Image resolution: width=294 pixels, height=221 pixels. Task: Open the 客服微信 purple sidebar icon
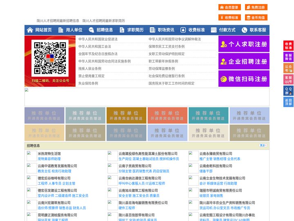point(288,57)
